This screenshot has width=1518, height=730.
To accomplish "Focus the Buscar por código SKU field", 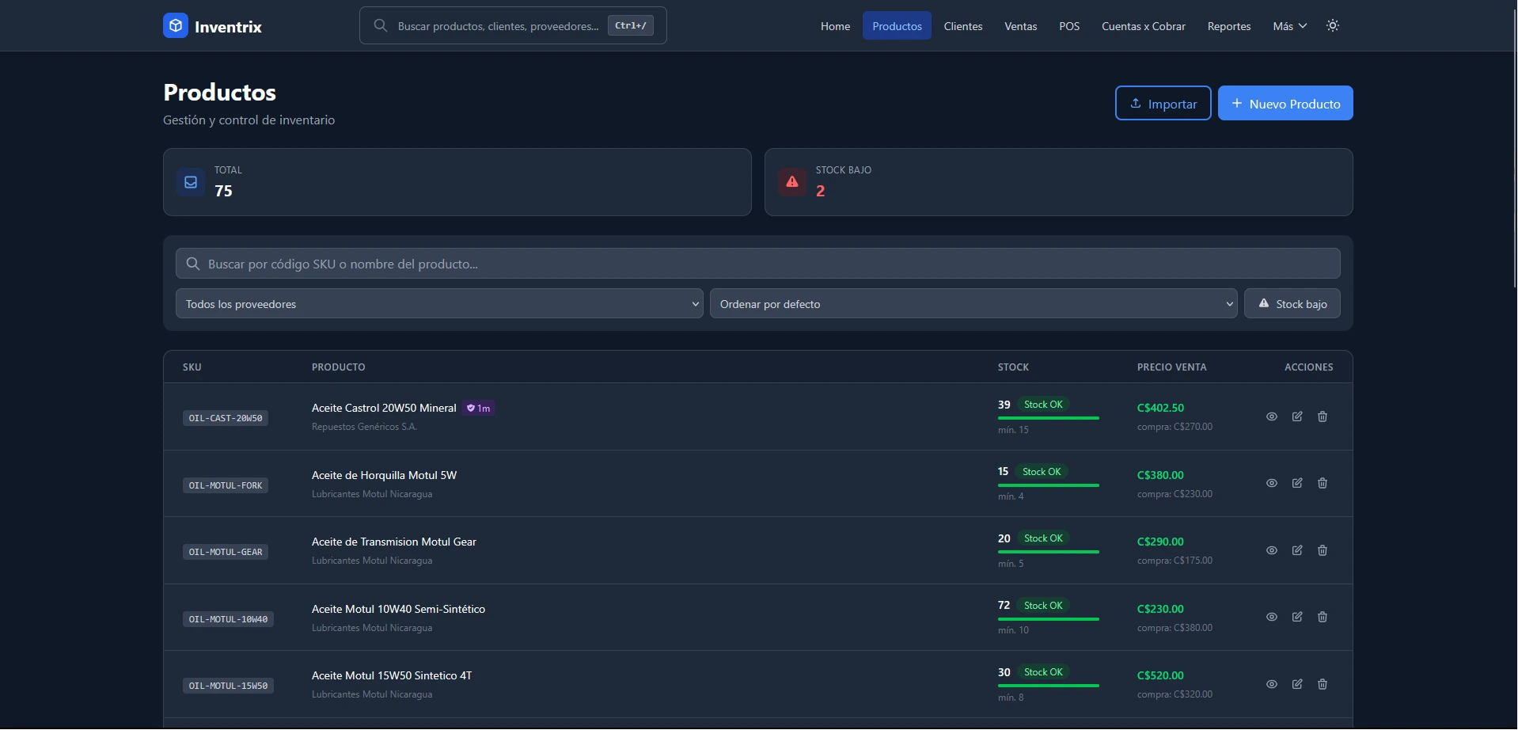I will (757, 264).
